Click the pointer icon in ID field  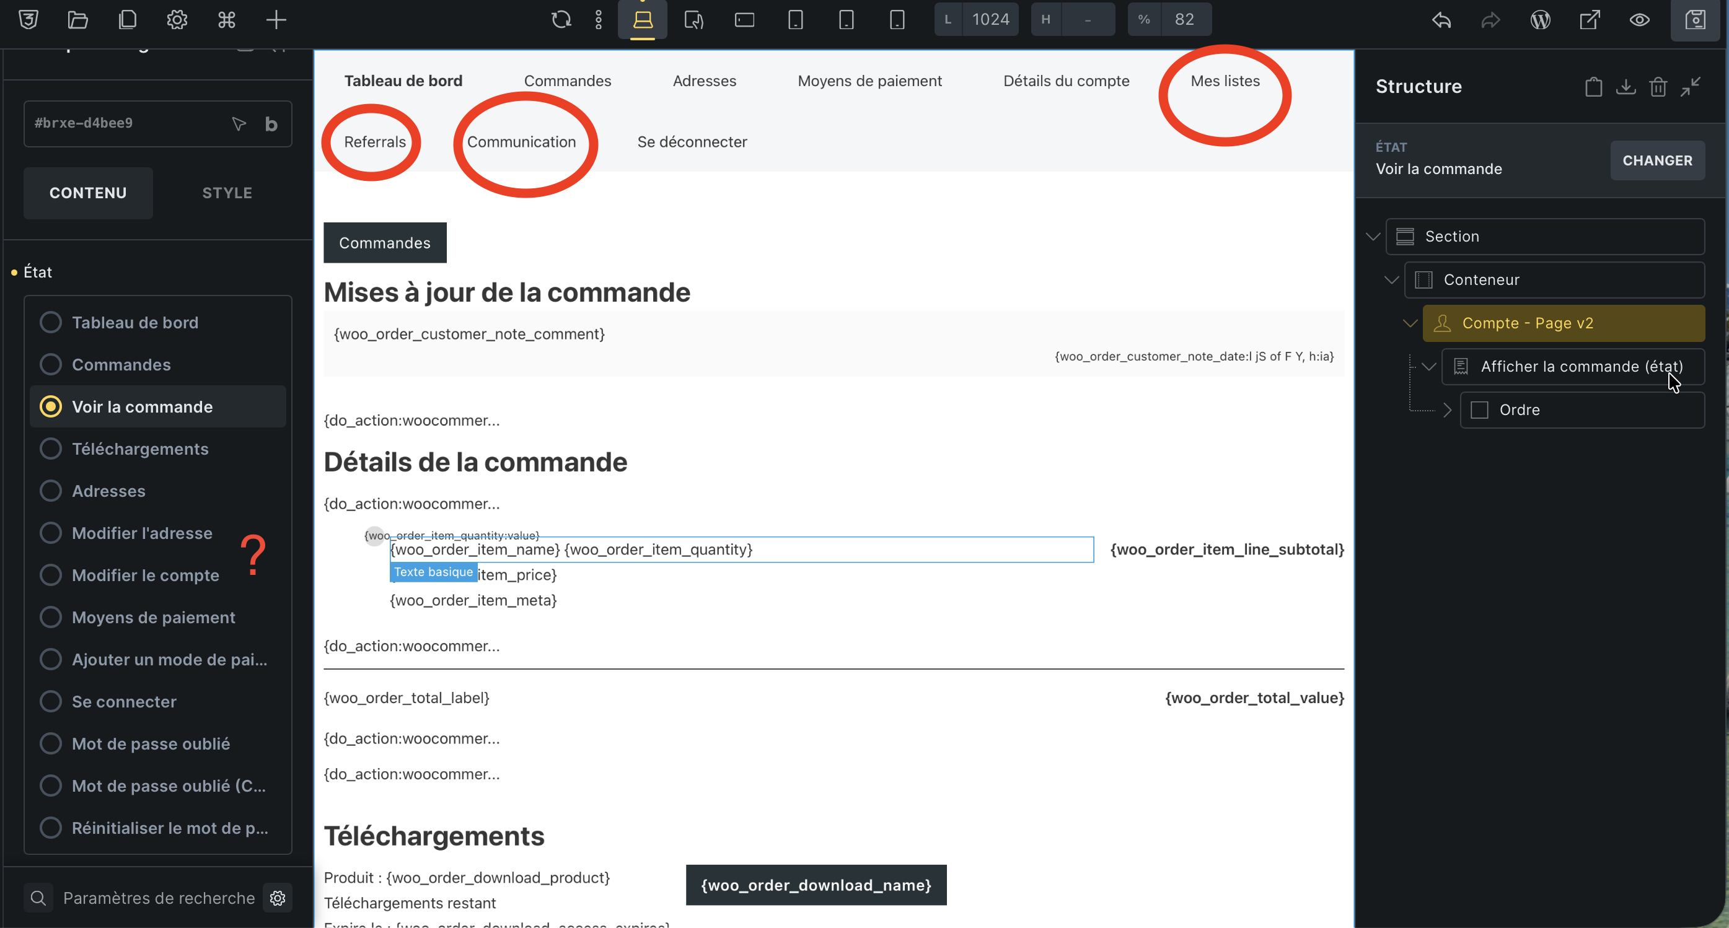point(239,124)
